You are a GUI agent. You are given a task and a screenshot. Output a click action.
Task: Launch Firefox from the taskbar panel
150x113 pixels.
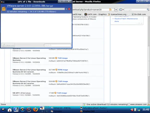[35, 109]
